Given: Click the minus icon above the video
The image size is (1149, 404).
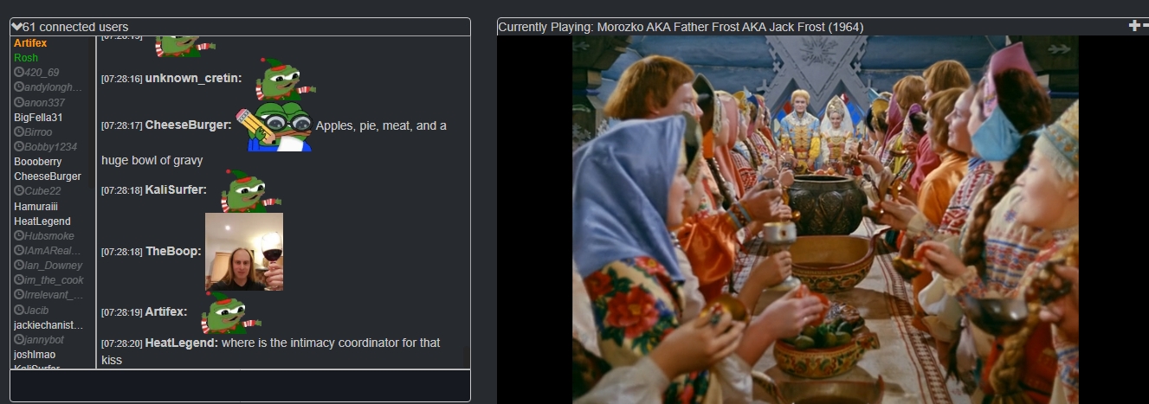Looking at the screenshot, I should click(x=1146, y=26).
